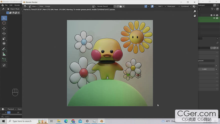Open the gizmo options dropdown arrow
Viewport: 220px width, 124px height.
coord(148,6)
